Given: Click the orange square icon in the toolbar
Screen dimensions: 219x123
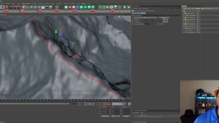Looking at the screenshot, I should click(x=70, y=7).
